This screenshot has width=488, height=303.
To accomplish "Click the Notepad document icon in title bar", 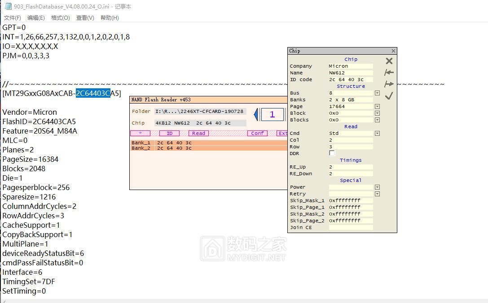I will (x=8, y=6).
